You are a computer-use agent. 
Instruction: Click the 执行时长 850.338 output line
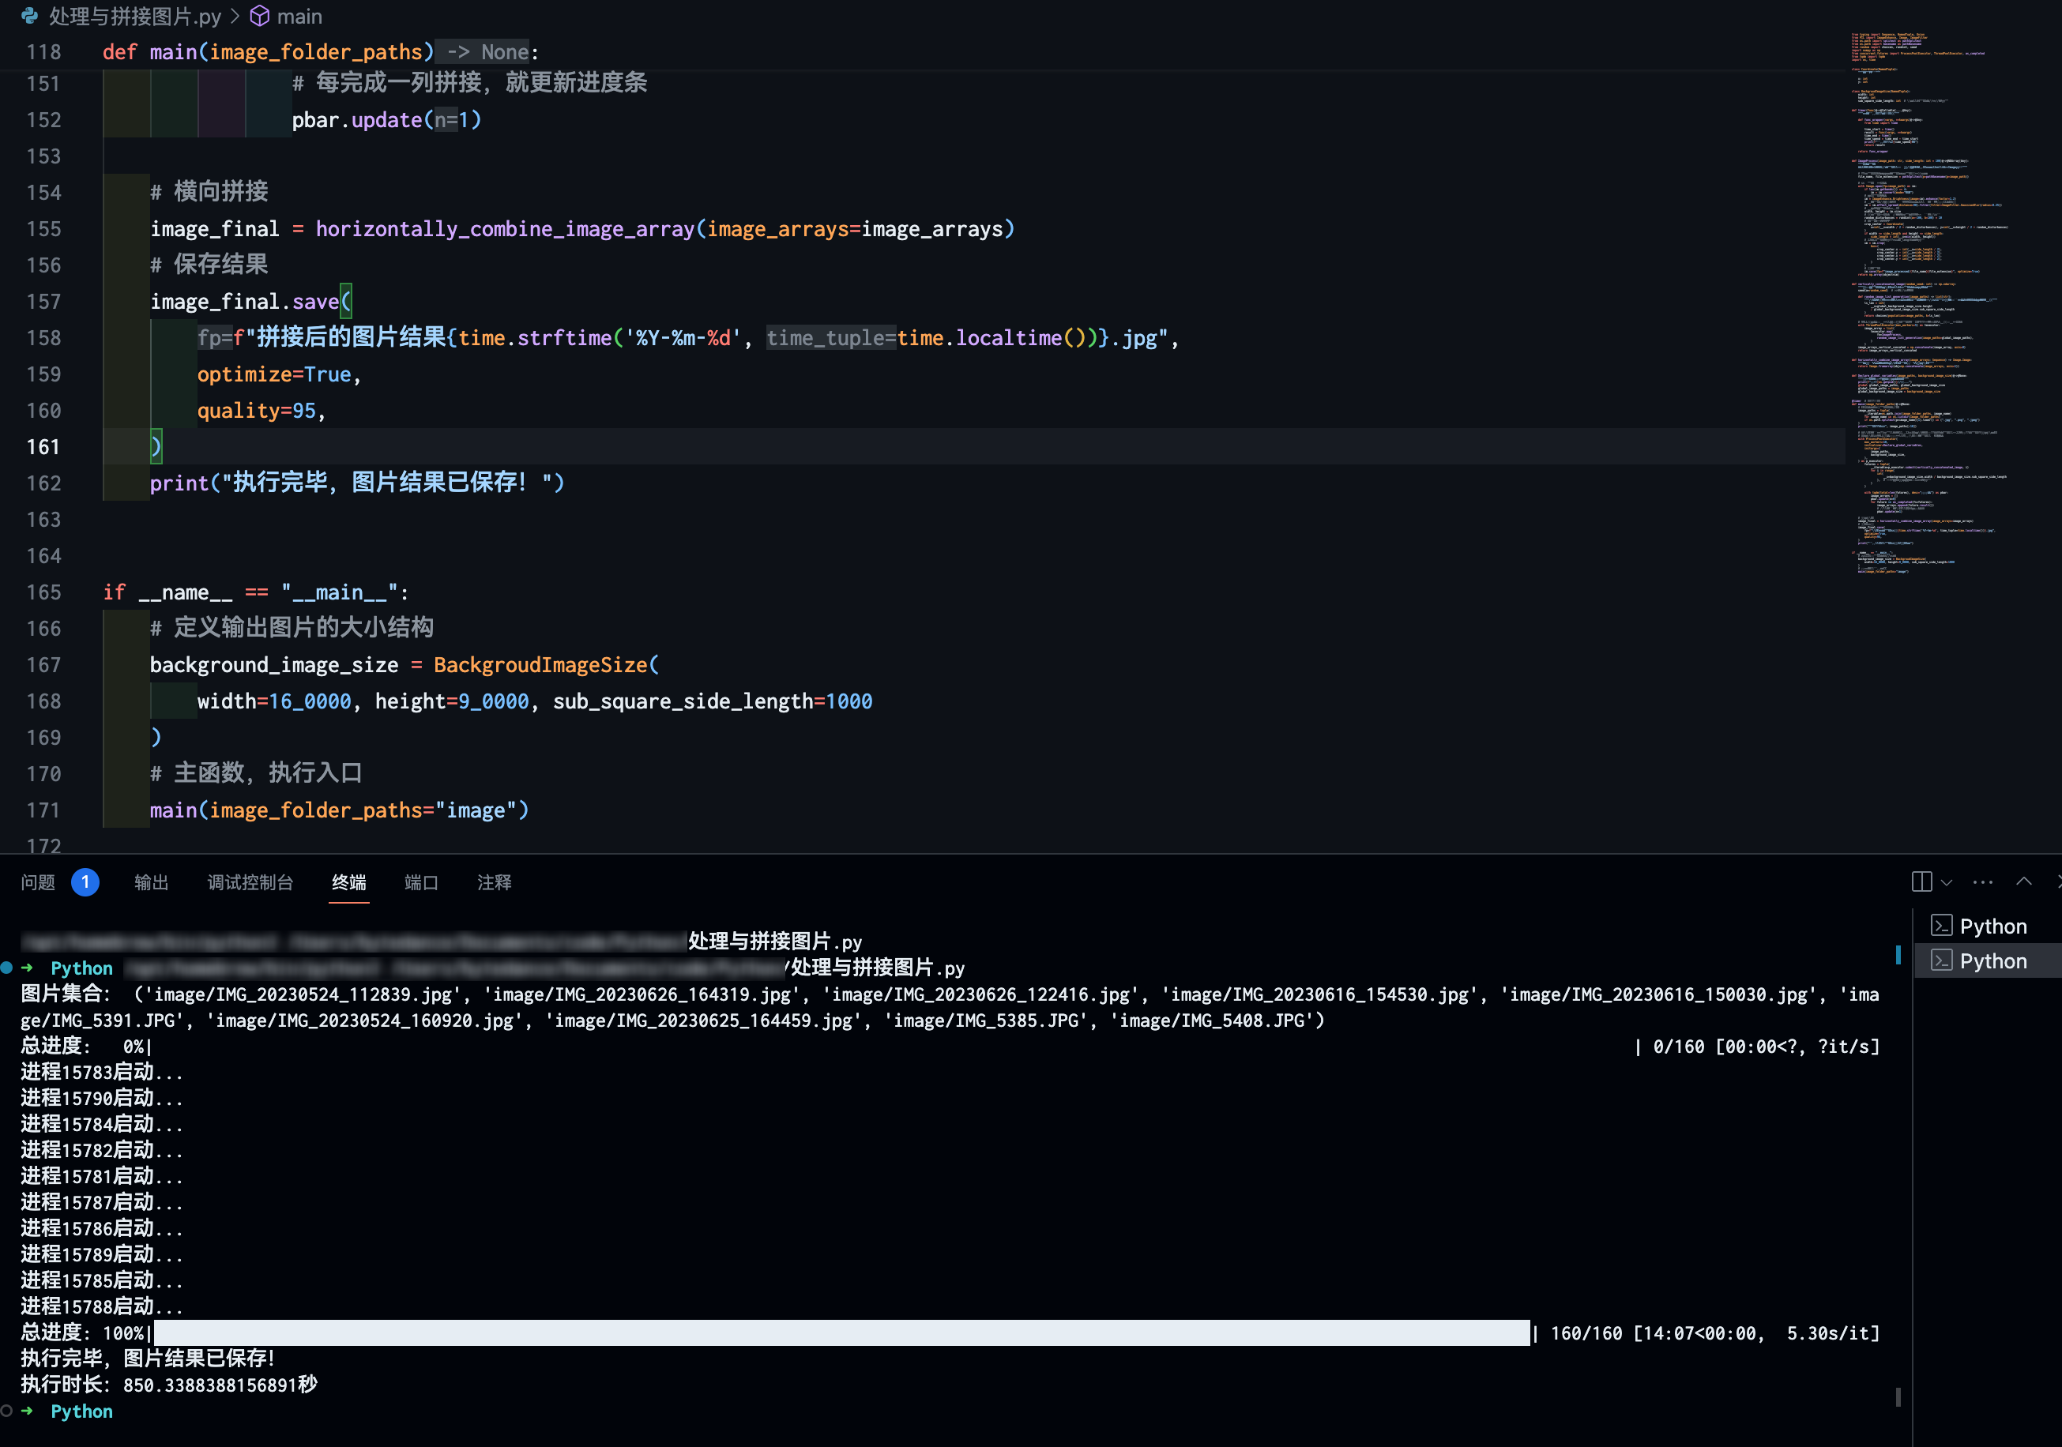[169, 1384]
